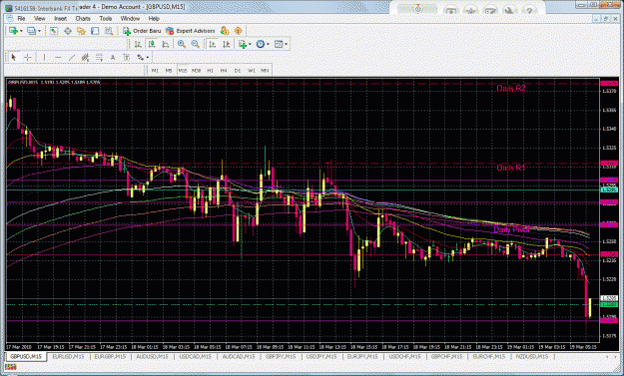Open a New Chart window icon

13,31
